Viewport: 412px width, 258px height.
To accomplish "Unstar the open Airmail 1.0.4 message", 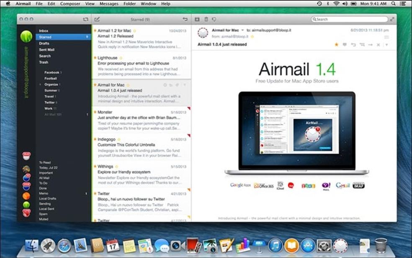I will [336, 44].
